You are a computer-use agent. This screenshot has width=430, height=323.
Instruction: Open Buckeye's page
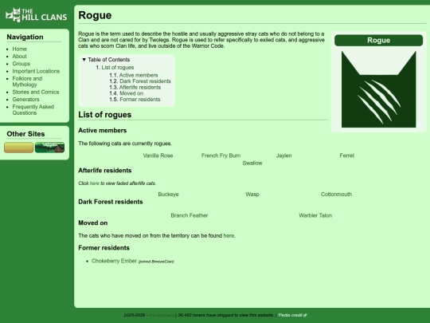[x=168, y=195]
